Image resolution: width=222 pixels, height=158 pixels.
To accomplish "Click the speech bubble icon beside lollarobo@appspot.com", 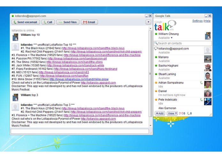I will click(x=156, y=49).
